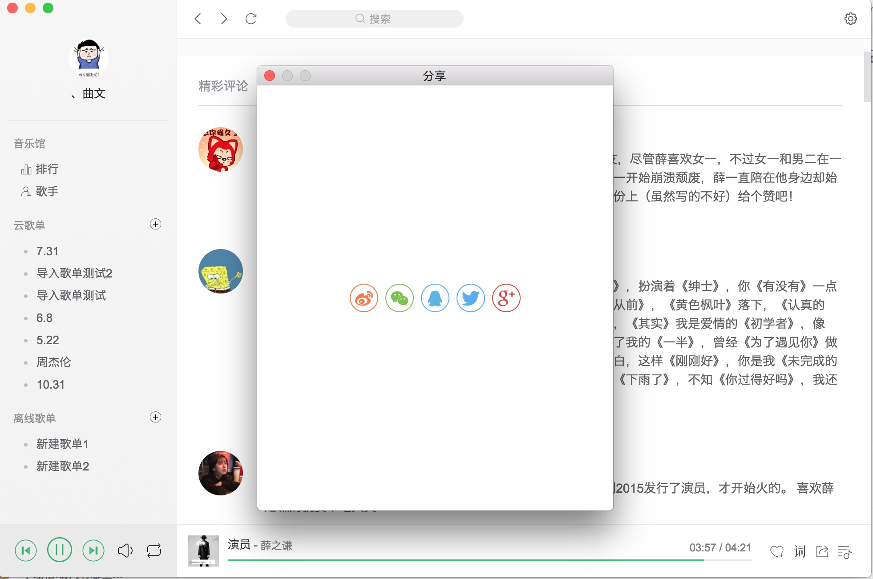Show lyrics with the 词 icon
The width and height of the screenshot is (873, 579).
coord(800,552)
